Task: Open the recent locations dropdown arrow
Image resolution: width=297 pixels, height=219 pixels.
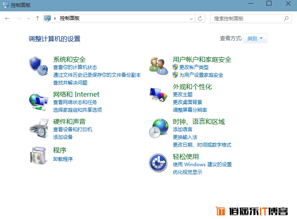Action: [28, 19]
